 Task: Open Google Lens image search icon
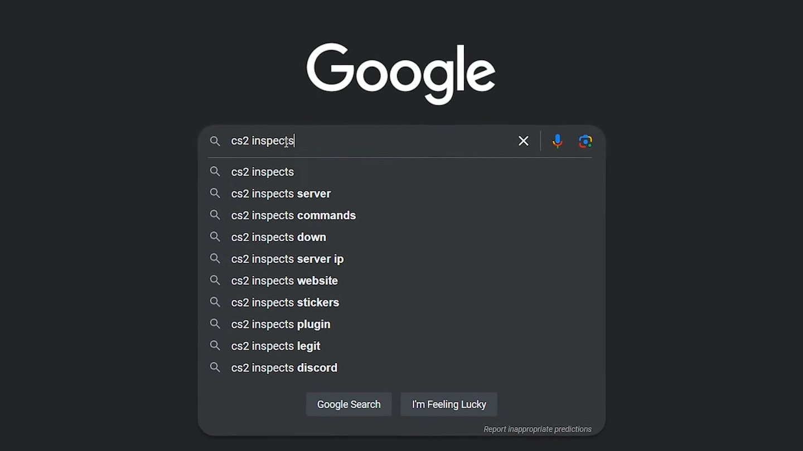[x=585, y=141]
